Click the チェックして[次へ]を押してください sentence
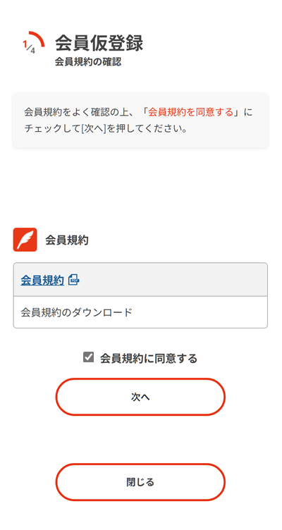The image size is (282, 530). [106, 129]
